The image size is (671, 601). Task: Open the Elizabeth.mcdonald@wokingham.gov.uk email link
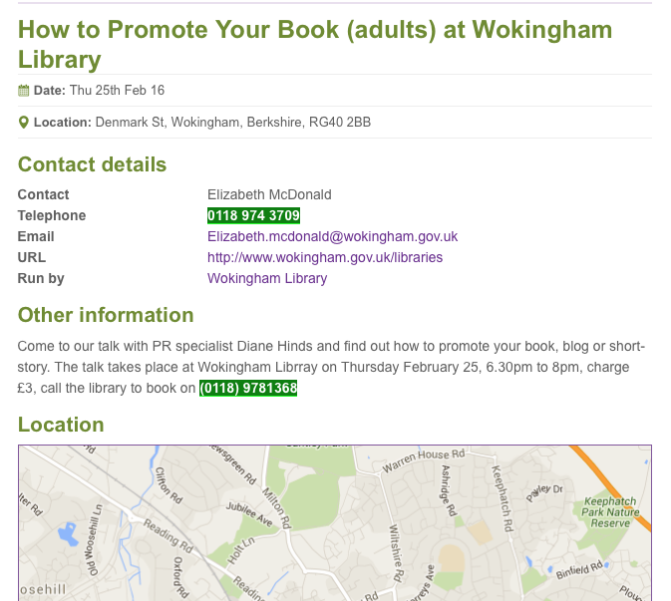(332, 236)
